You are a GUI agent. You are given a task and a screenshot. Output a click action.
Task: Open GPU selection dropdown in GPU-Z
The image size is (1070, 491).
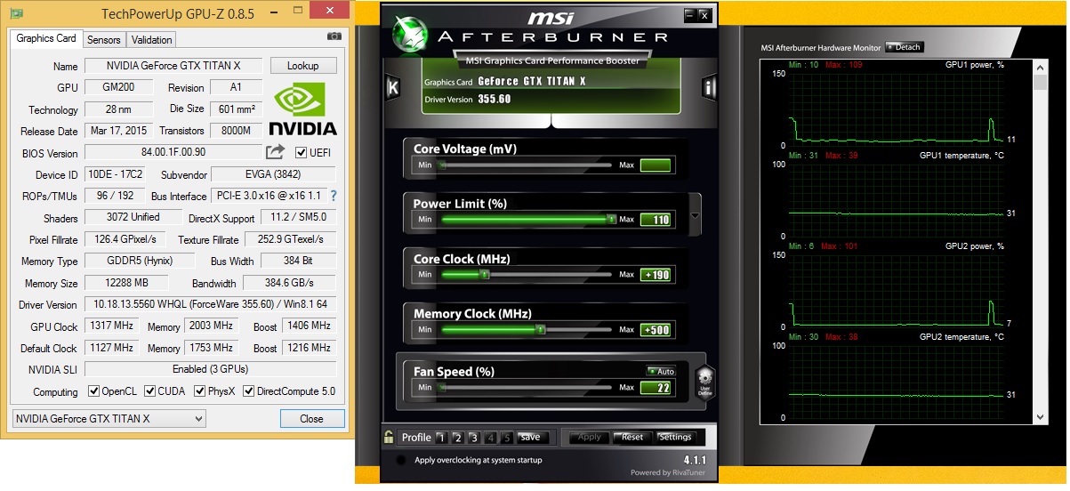[109, 418]
